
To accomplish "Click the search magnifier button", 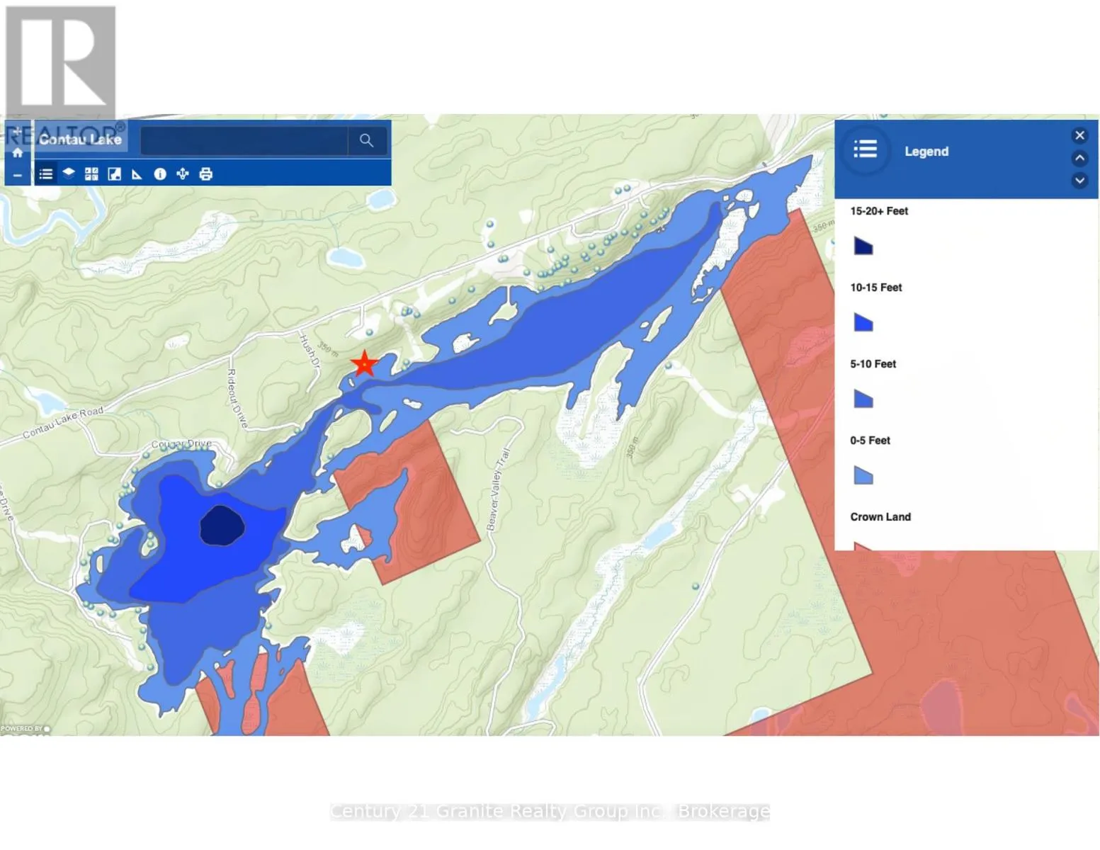I will pos(366,140).
